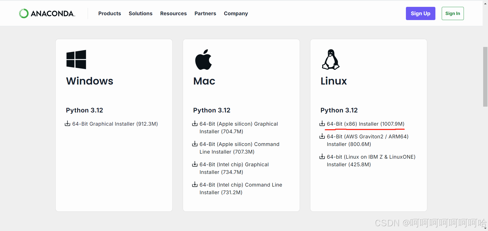Click the Sign Up button
Image resolution: width=488 pixels, height=231 pixels.
point(420,13)
